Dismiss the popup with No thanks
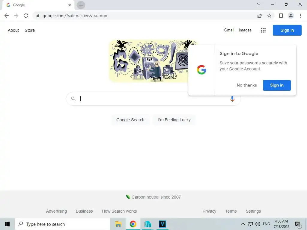 click(x=247, y=85)
